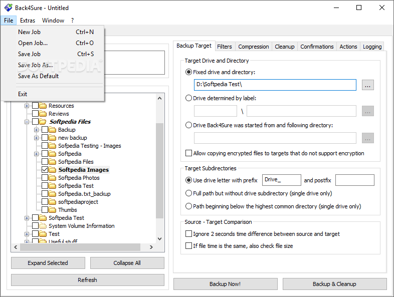Uncheck the Softpedia Images checkbox

(x=45, y=170)
